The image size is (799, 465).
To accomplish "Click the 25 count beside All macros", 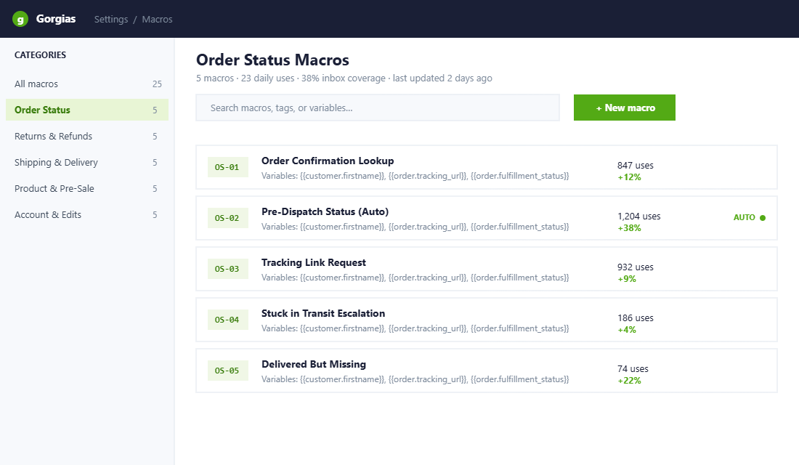I will [x=157, y=84].
